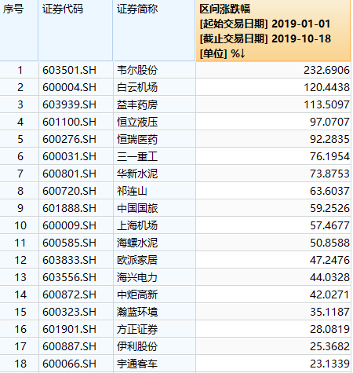
Task: Click the 韦尔股份 name cell
Action: click(155, 70)
